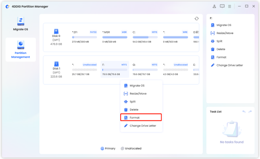
Task: Click Split icon in context menu
Action: 126,101
